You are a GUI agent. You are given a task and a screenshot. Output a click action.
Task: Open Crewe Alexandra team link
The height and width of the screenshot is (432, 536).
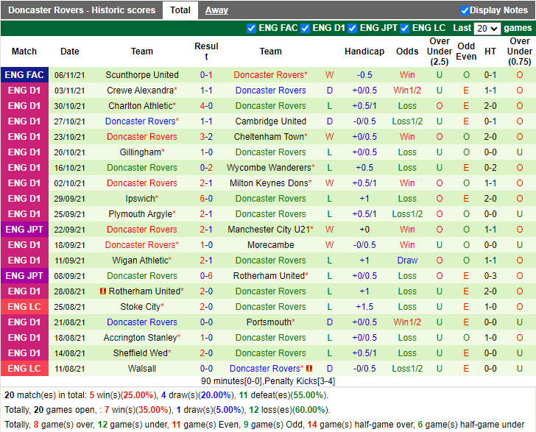(x=140, y=91)
